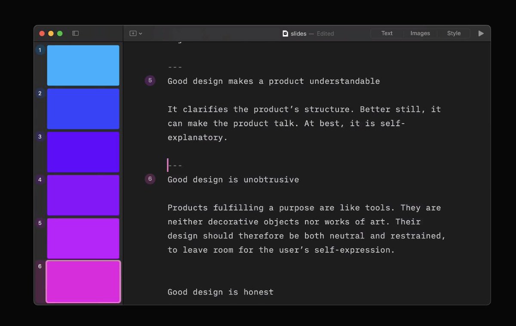Click slide 5 marker in editor gutter
Viewport: 516px width, 326px height.
150,80
